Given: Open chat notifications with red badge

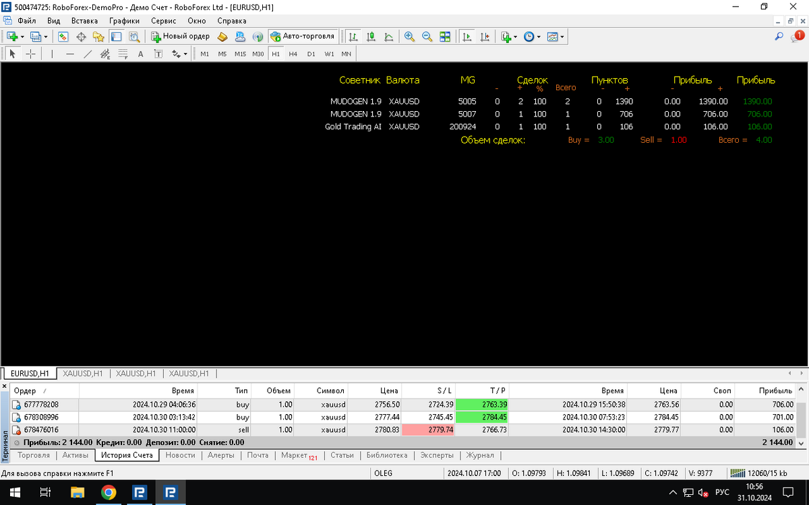Looking at the screenshot, I should (798, 36).
